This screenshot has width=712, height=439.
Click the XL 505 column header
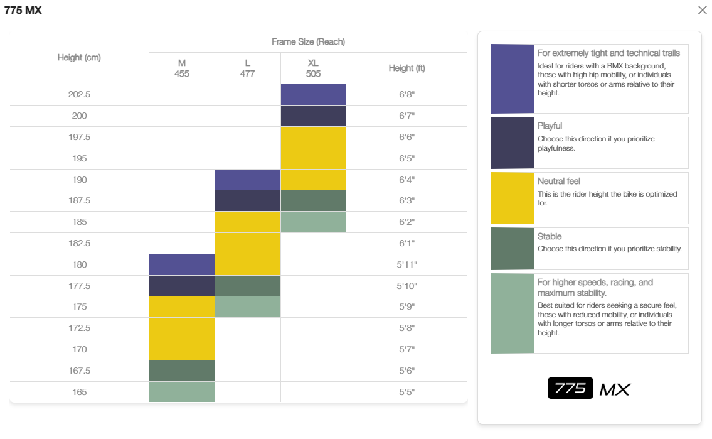click(x=313, y=68)
